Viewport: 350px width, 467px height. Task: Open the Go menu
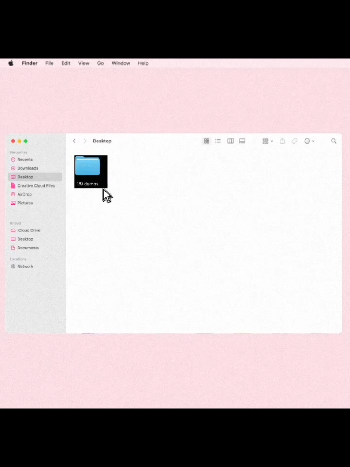point(100,63)
